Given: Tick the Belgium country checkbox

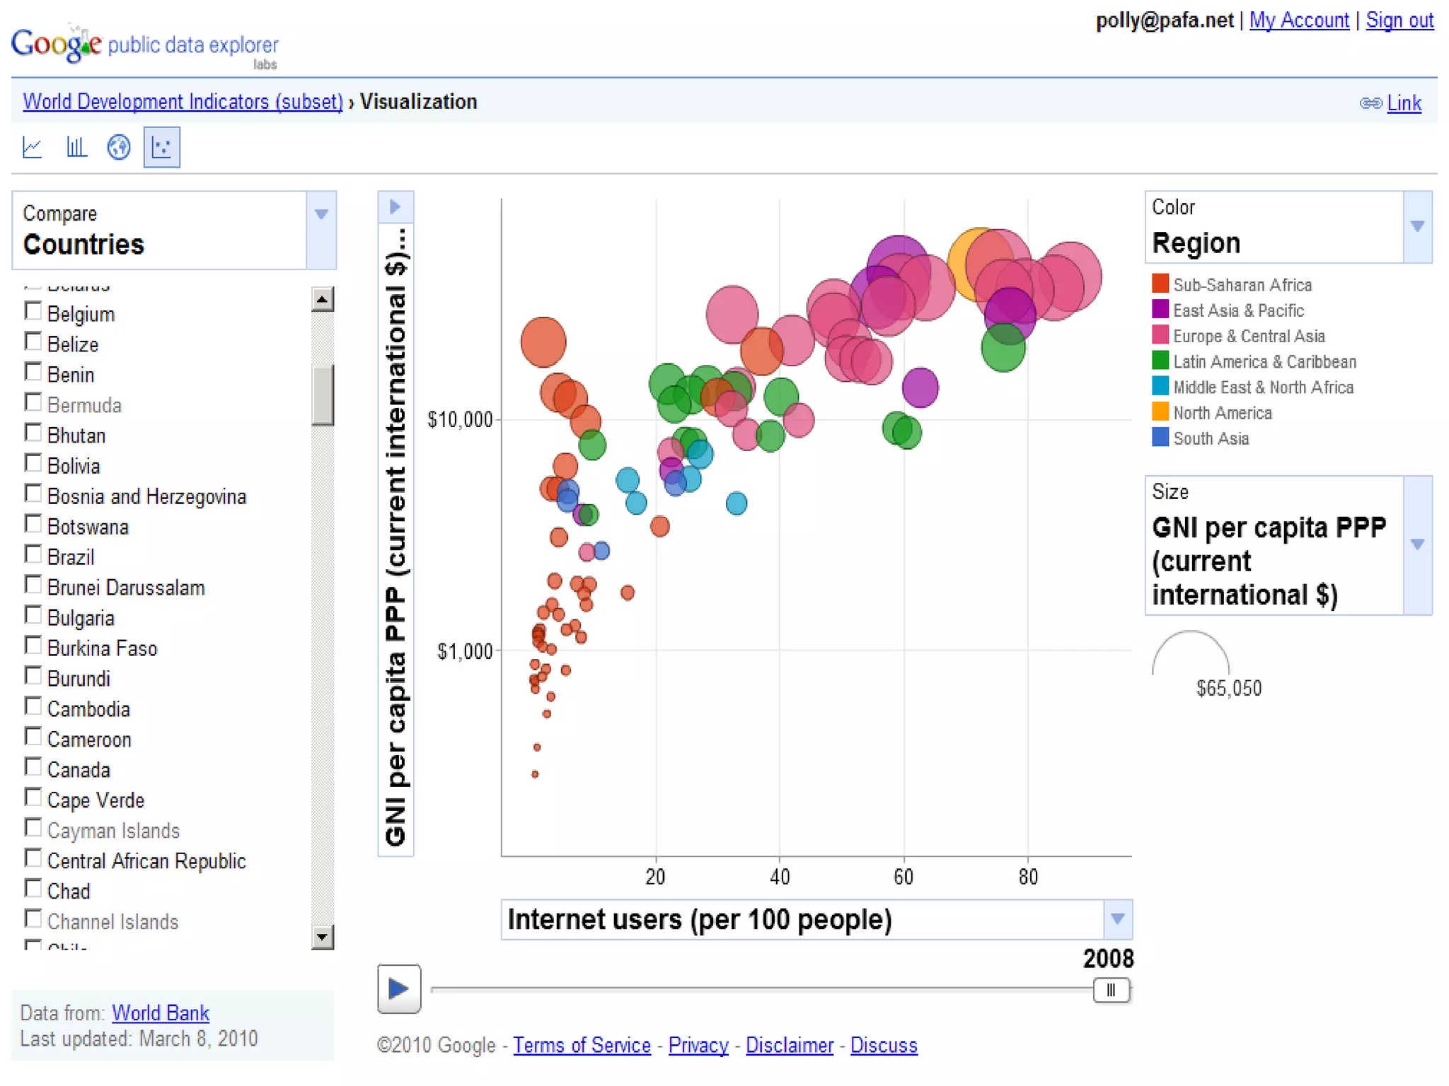Looking at the screenshot, I should click(x=33, y=311).
